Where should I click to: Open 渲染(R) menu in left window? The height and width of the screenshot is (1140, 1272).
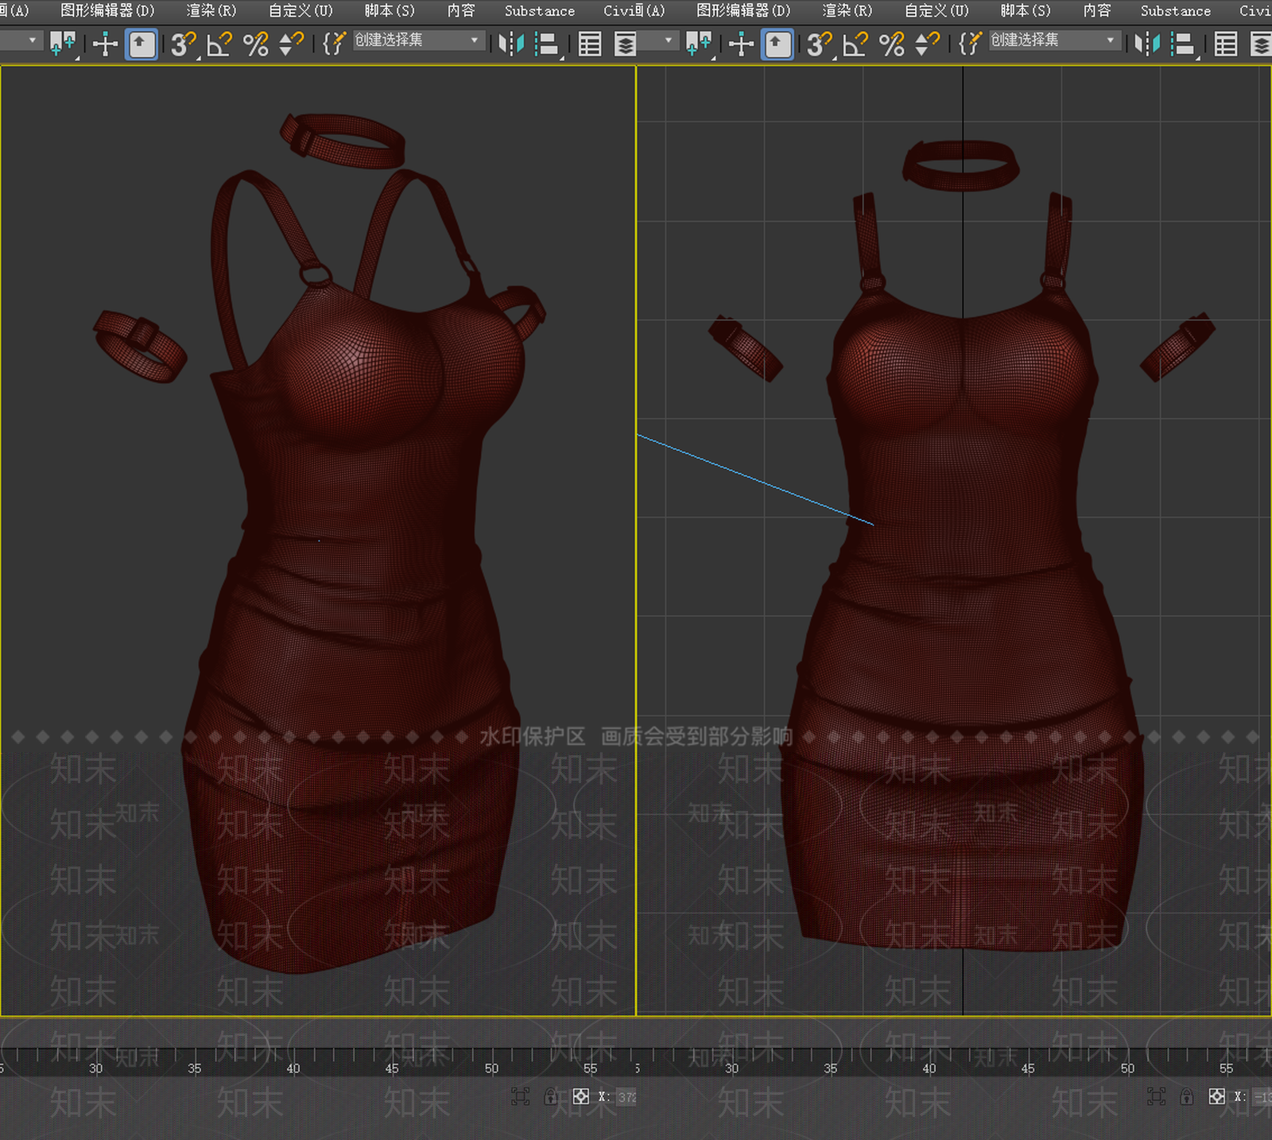(x=211, y=10)
